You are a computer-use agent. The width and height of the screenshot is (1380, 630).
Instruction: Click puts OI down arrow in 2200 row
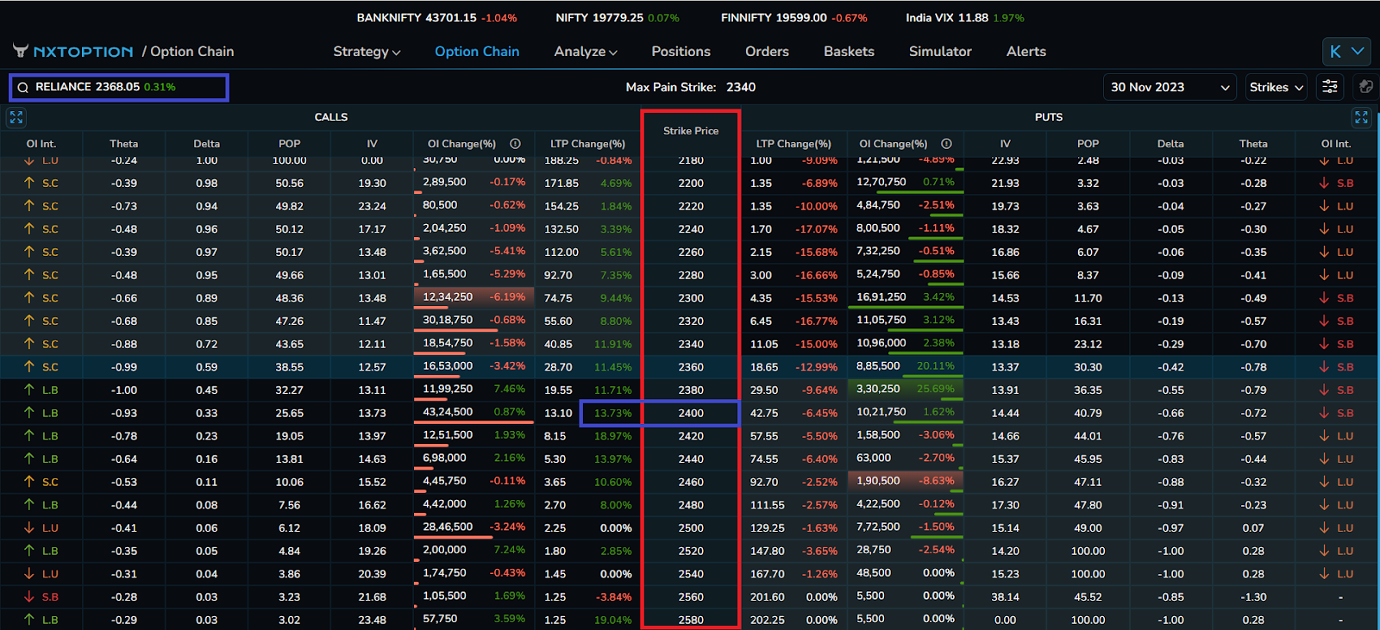1324,183
